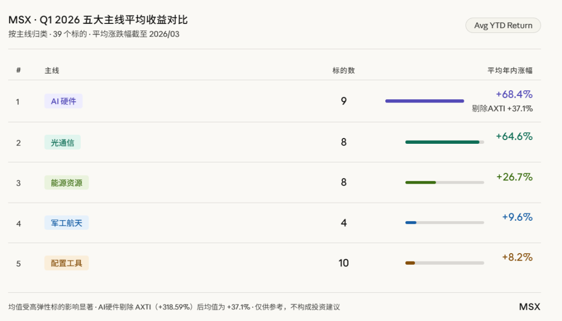Click the +68.4% return value
This screenshot has height=321, width=562.
coord(514,94)
